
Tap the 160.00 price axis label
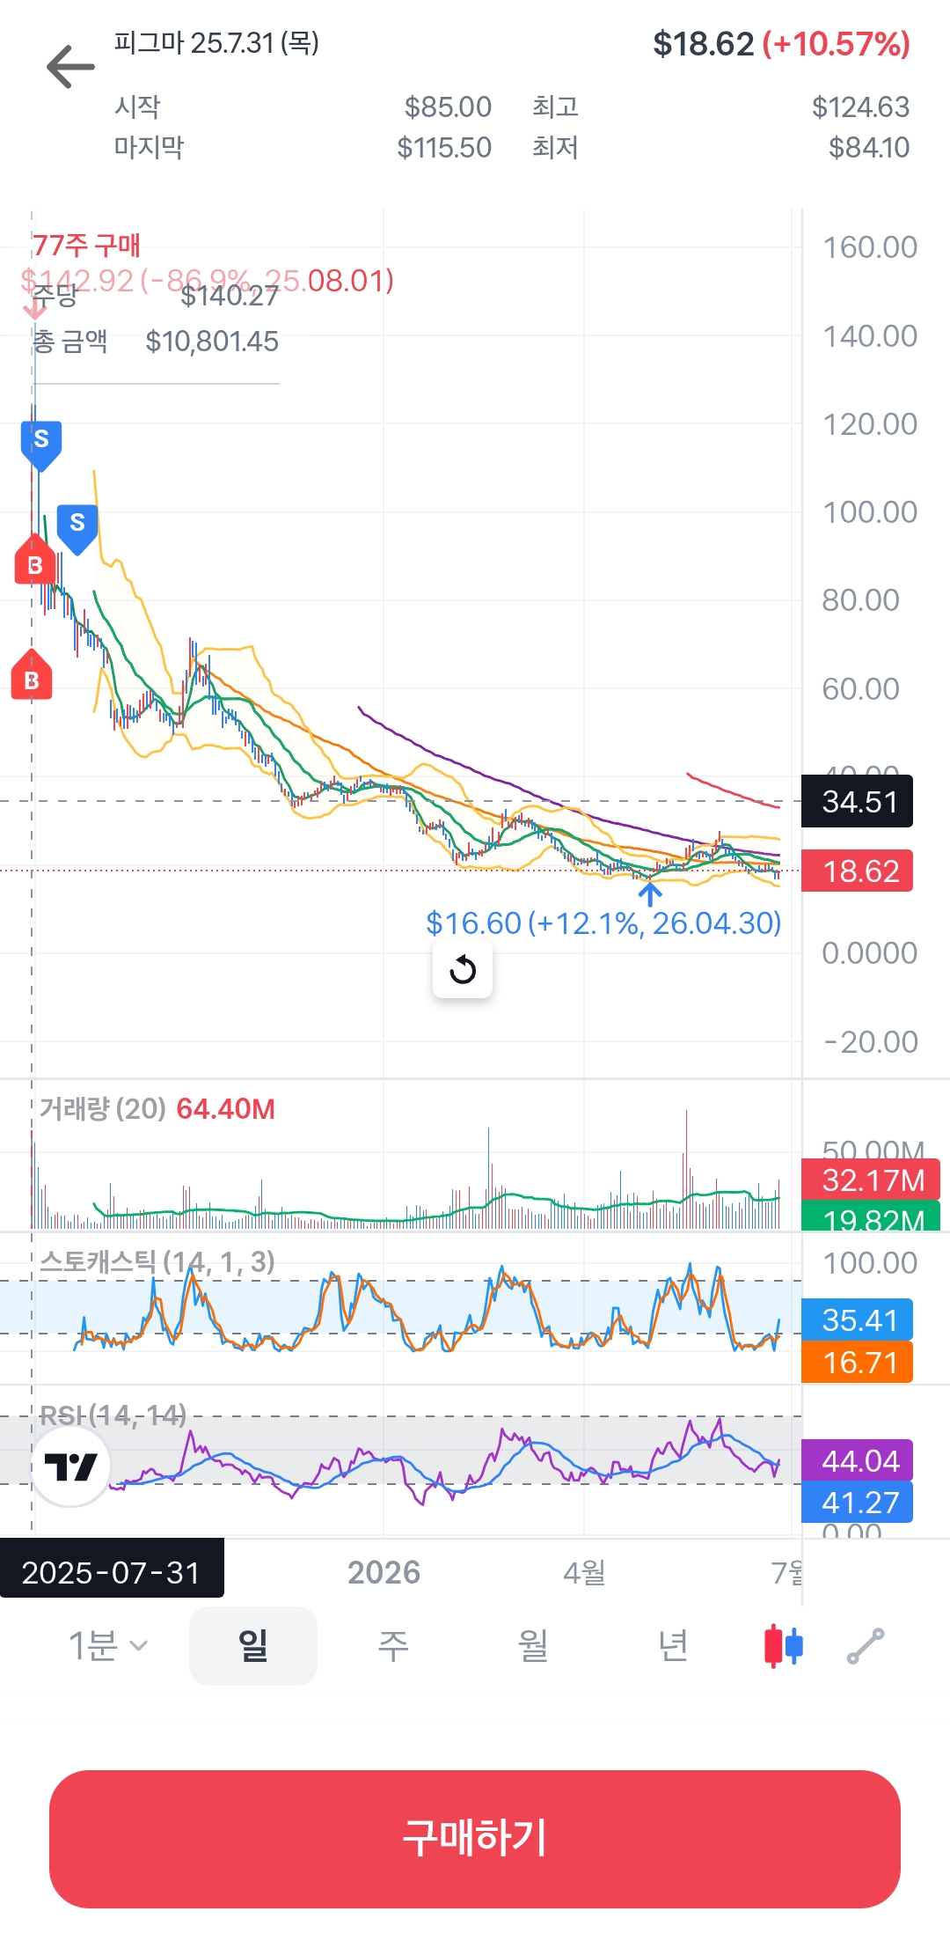(870, 247)
